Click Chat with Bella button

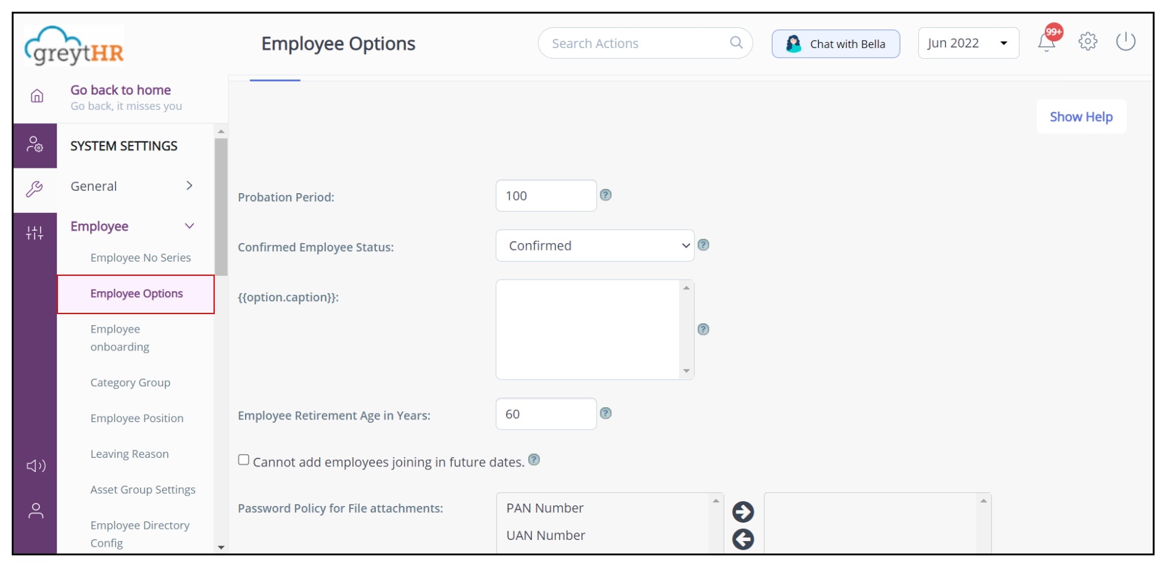click(836, 44)
